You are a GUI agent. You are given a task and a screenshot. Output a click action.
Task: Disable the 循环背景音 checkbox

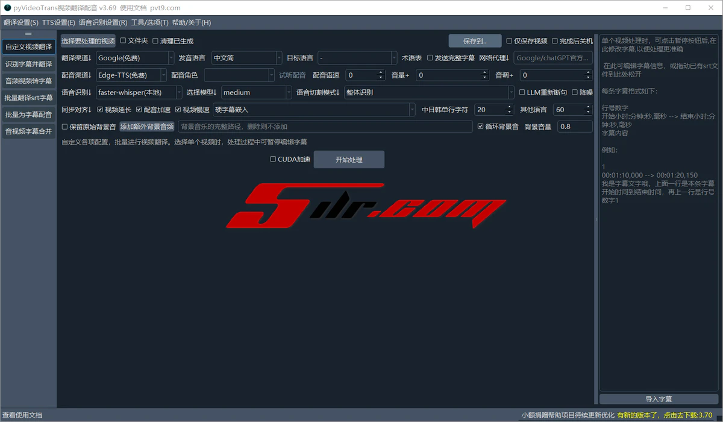pos(498,127)
